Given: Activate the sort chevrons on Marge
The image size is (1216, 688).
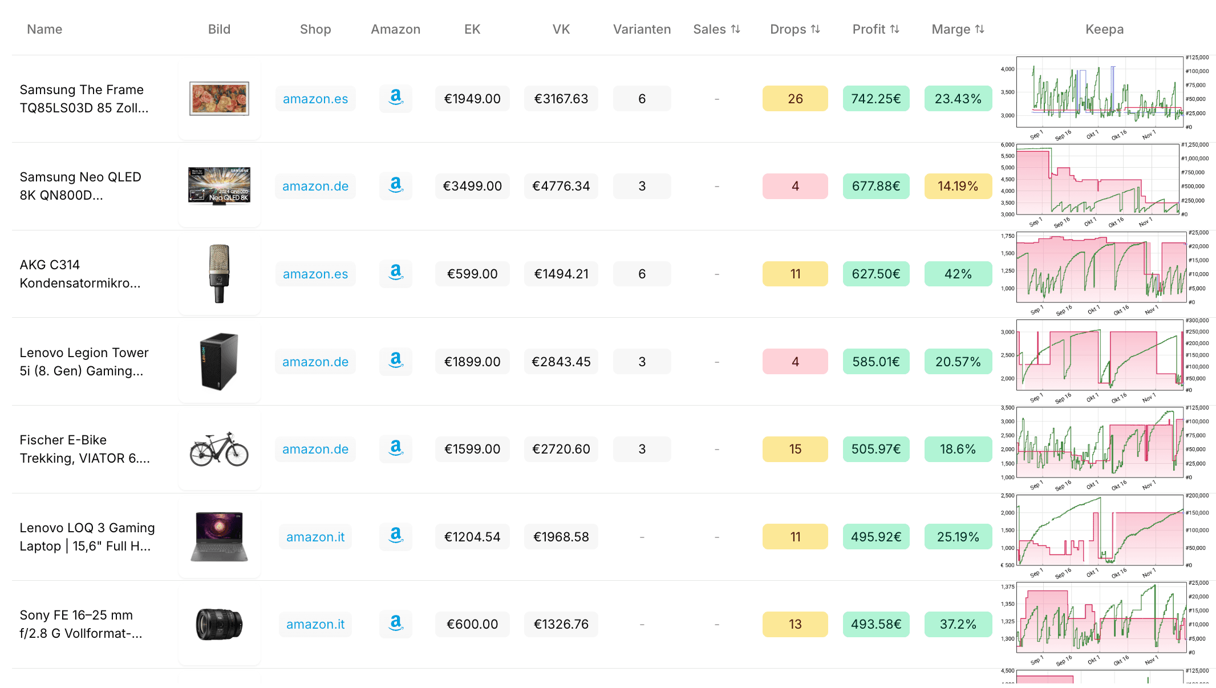Looking at the screenshot, I should point(979,29).
